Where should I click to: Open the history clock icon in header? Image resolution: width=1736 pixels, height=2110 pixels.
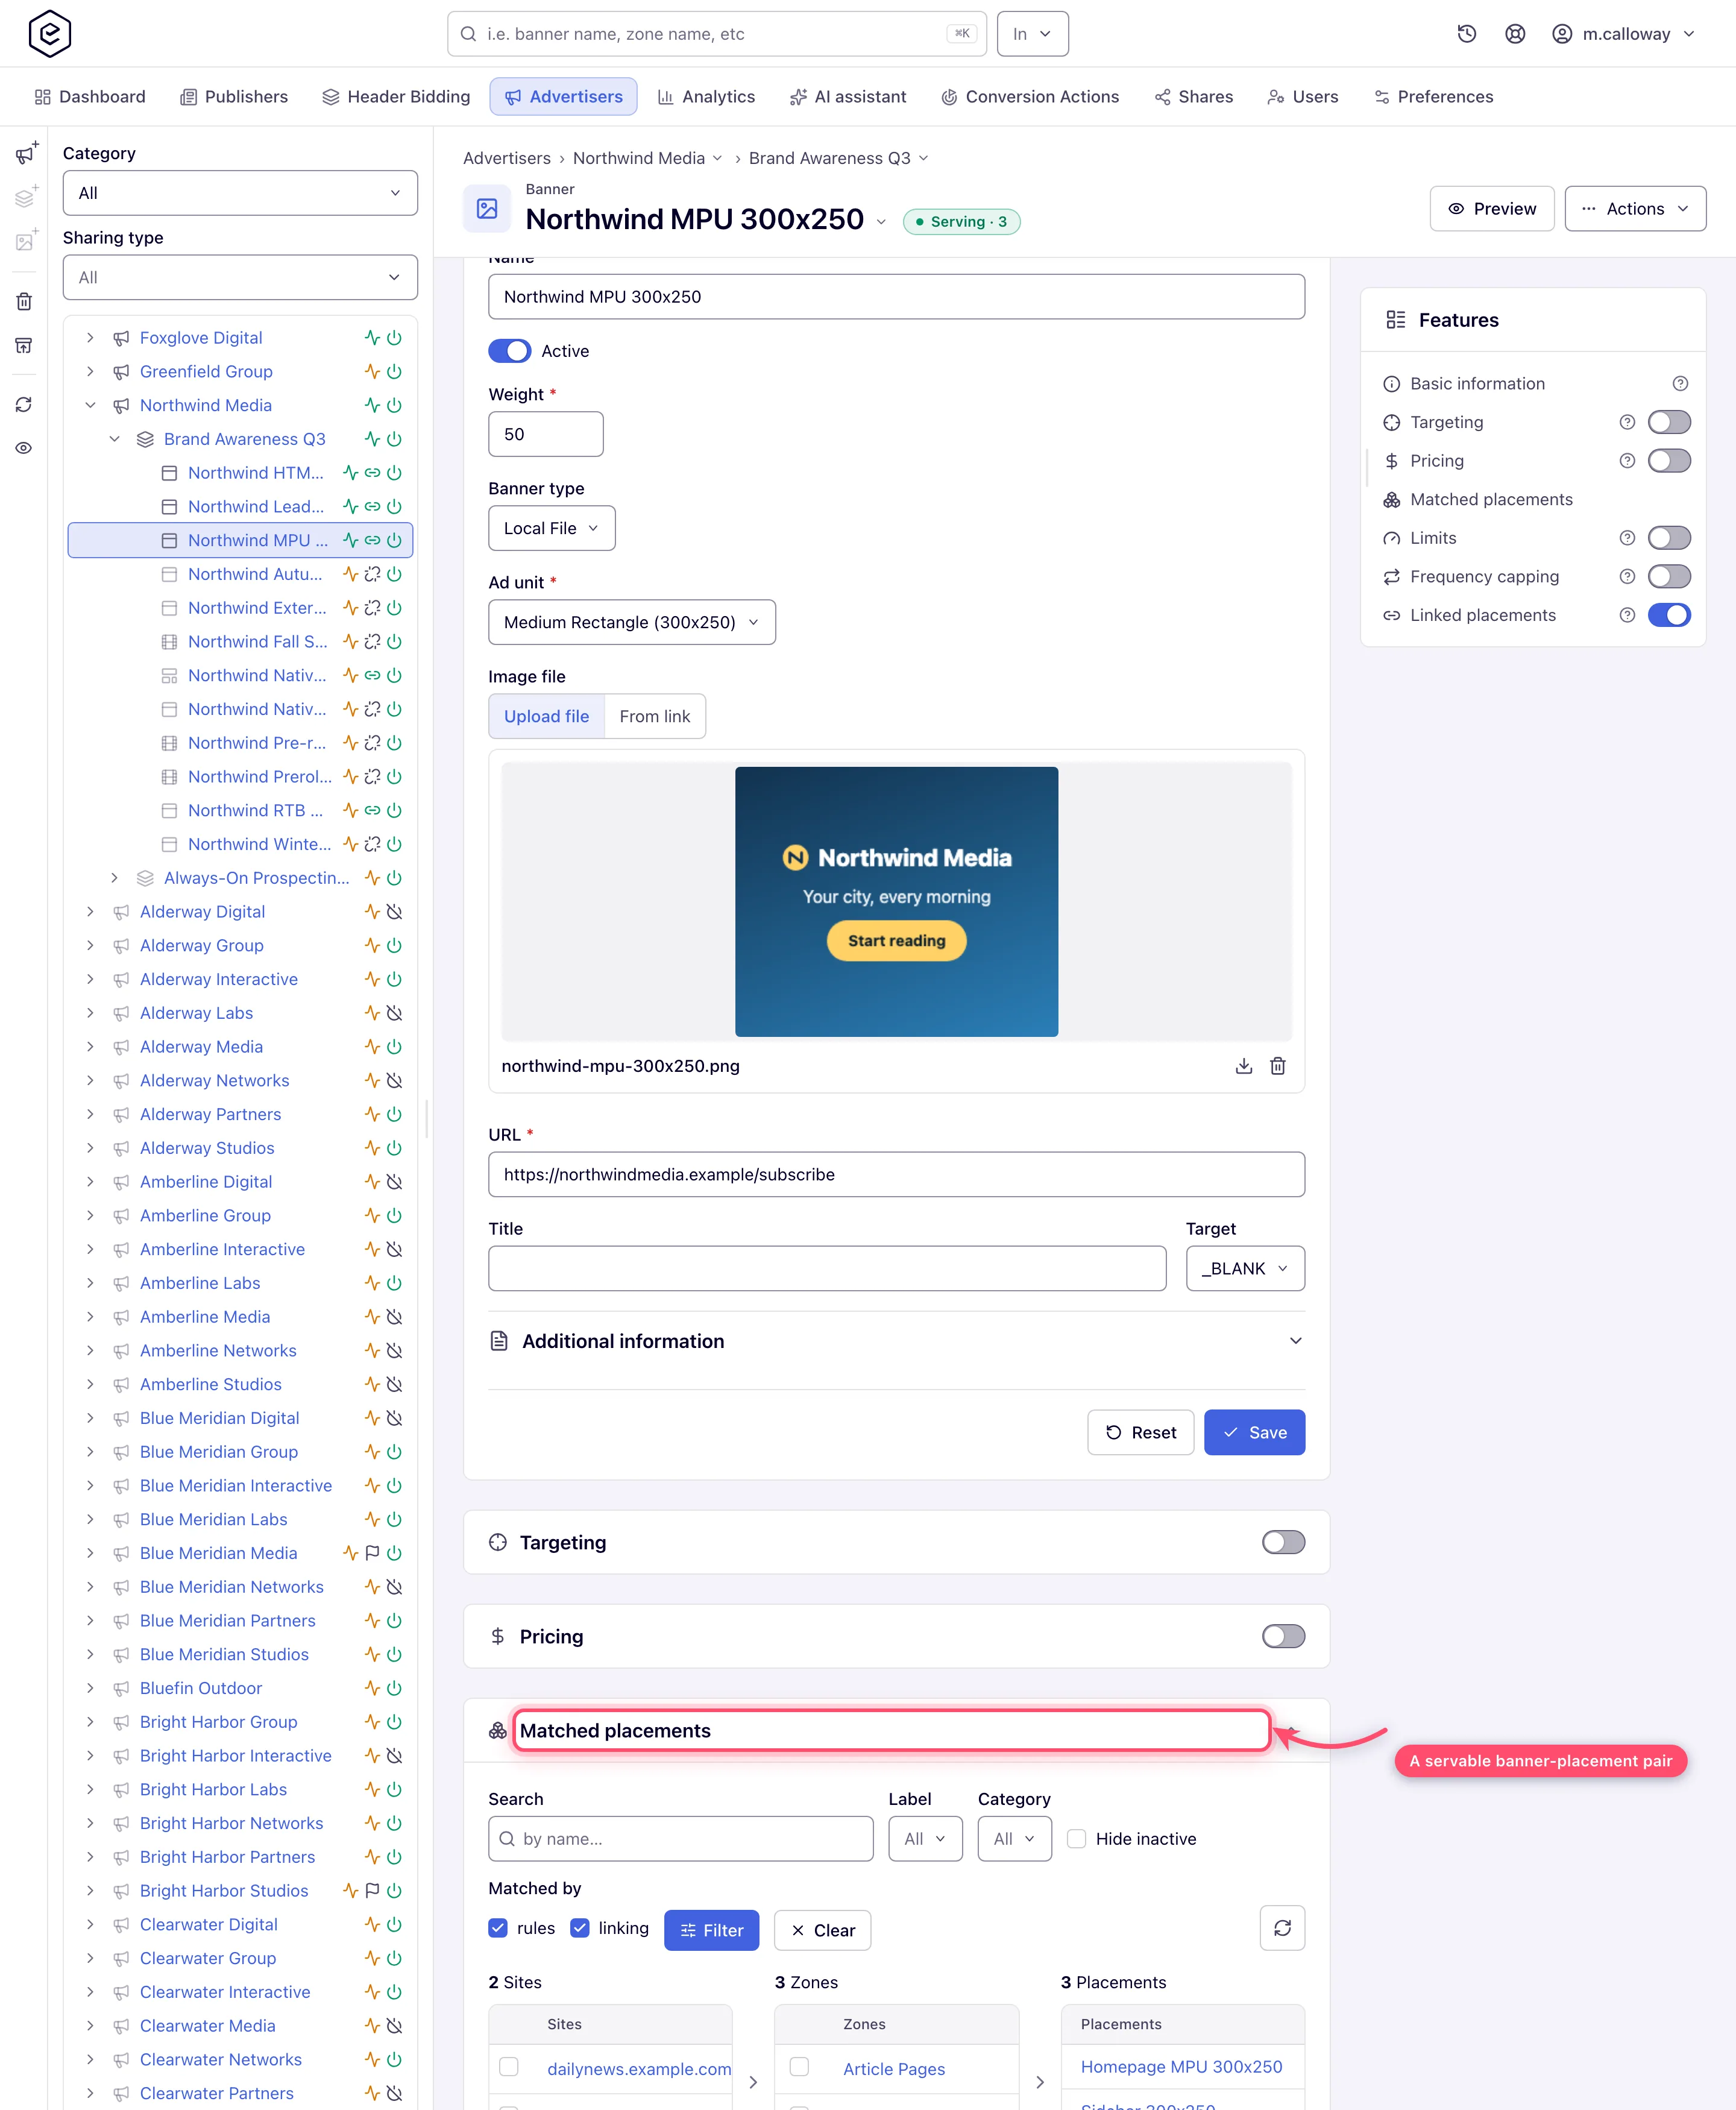click(1467, 34)
